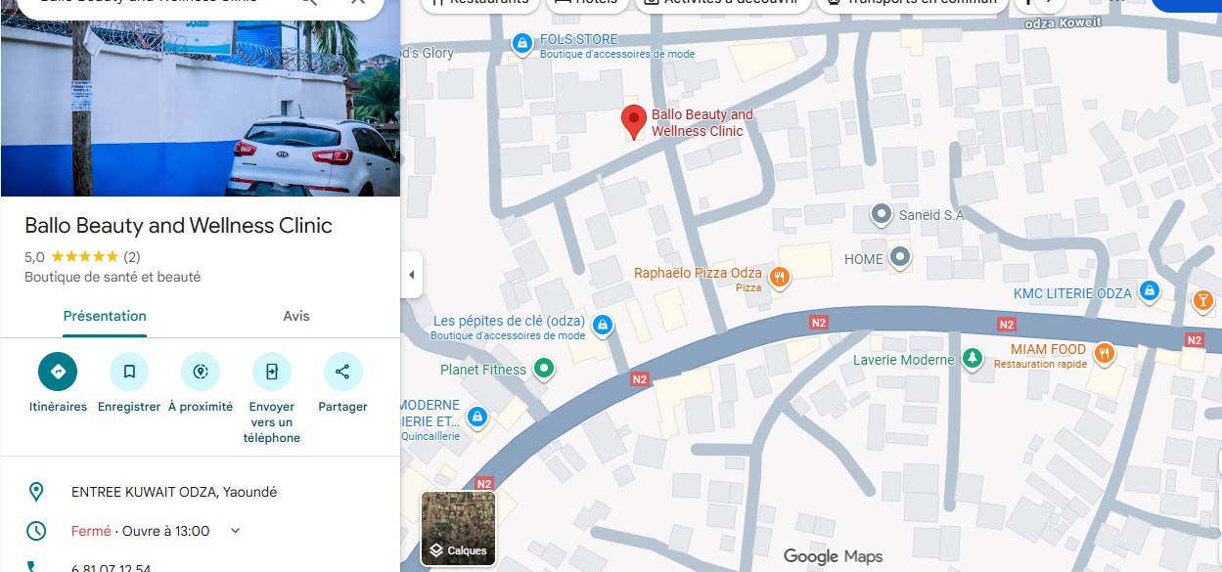
Task: Click the Quincaillerie shop pin icon
Action: pyautogui.click(x=477, y=417)
